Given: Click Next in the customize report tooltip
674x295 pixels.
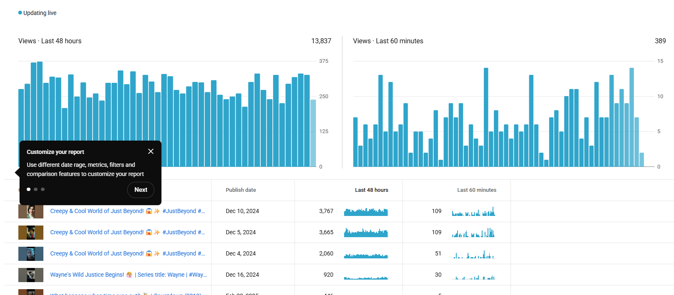Looking at the screenshot, I should coord(141,190).
